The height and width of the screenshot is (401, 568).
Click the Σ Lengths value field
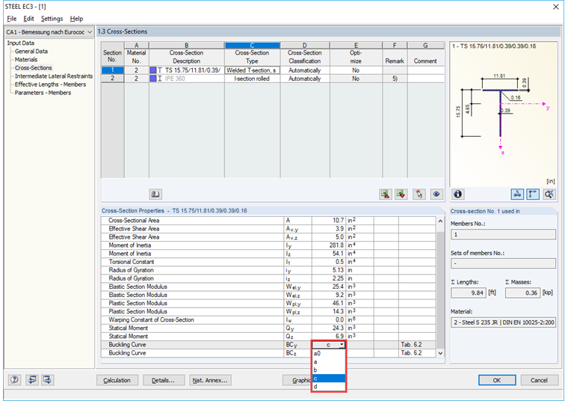click(x=469, y=293)
